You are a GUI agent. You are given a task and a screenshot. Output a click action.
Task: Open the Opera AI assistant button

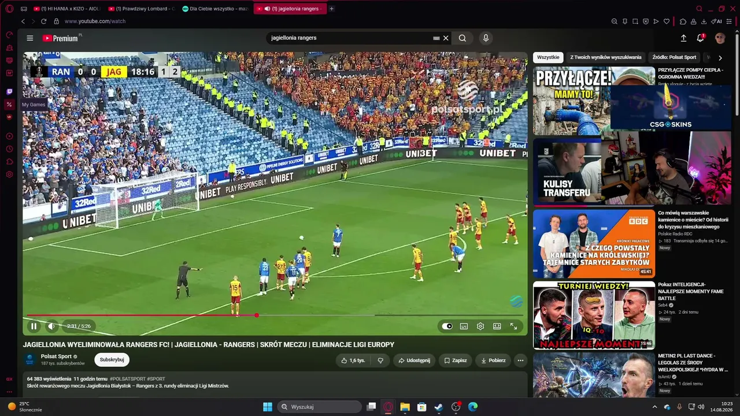(717, 21)
